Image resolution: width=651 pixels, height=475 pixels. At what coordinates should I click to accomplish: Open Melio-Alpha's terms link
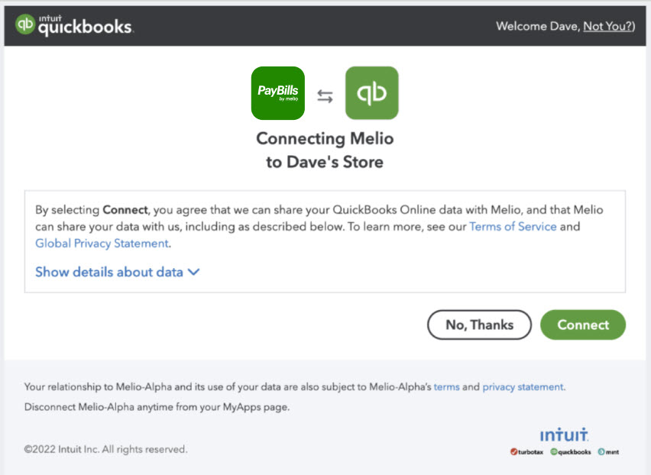point(446,387)
